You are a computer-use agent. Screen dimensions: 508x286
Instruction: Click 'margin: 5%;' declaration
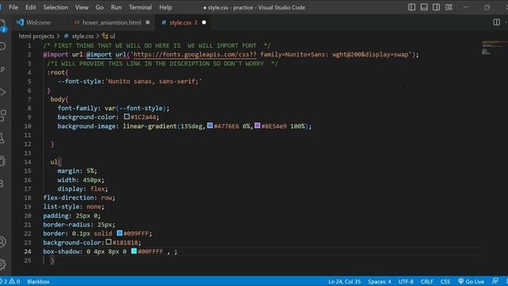click(x=77, y=171)
